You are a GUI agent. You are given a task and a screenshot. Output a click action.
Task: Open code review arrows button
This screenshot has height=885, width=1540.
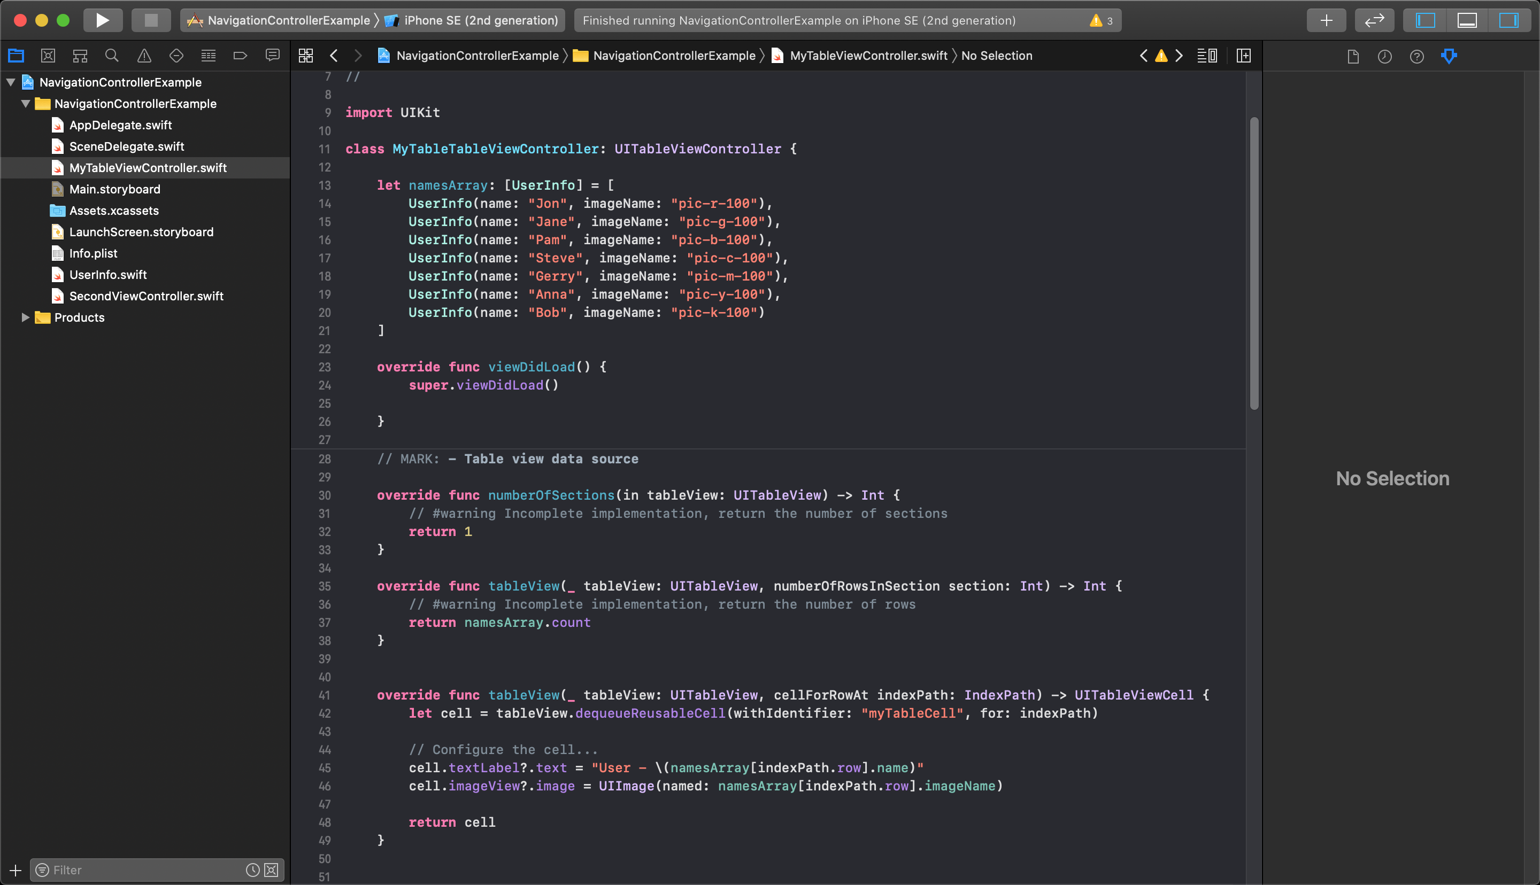point(1375,20)
